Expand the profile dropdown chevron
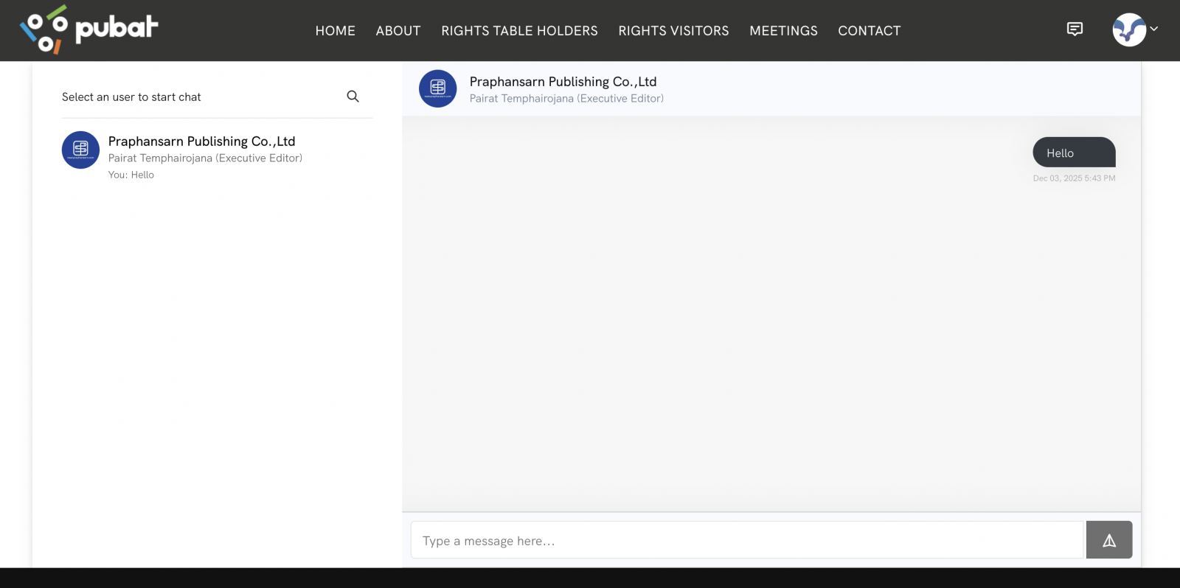1180x588 pixels. click(x=1154, y=29)
